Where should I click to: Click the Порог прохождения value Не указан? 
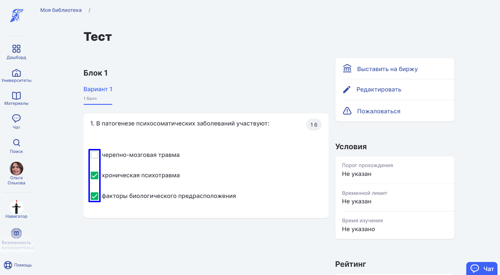coord(357,174)
